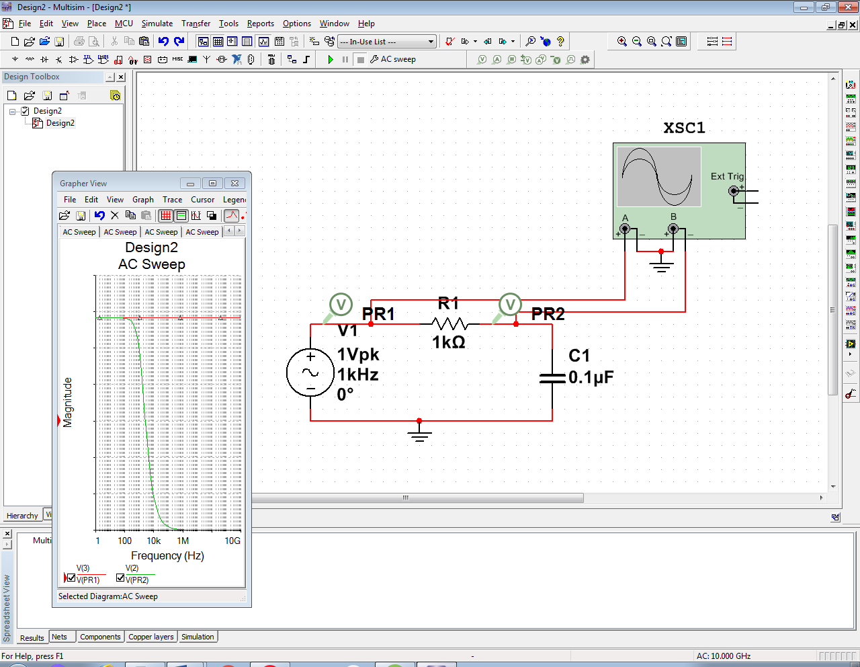860x667 pixels.
Task: Place a basic resistor component icon
Action: point(30,59)
